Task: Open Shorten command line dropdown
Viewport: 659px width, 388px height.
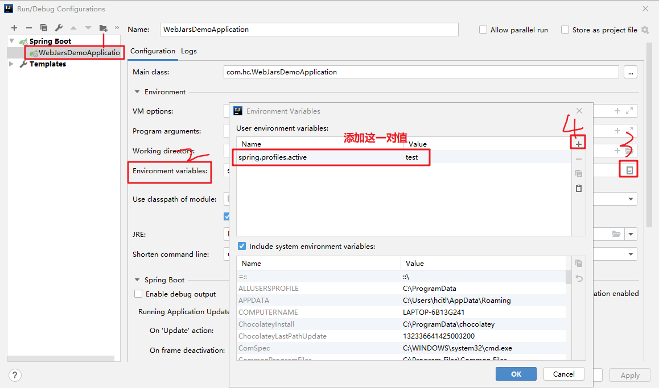Action: tap(631, 254)
